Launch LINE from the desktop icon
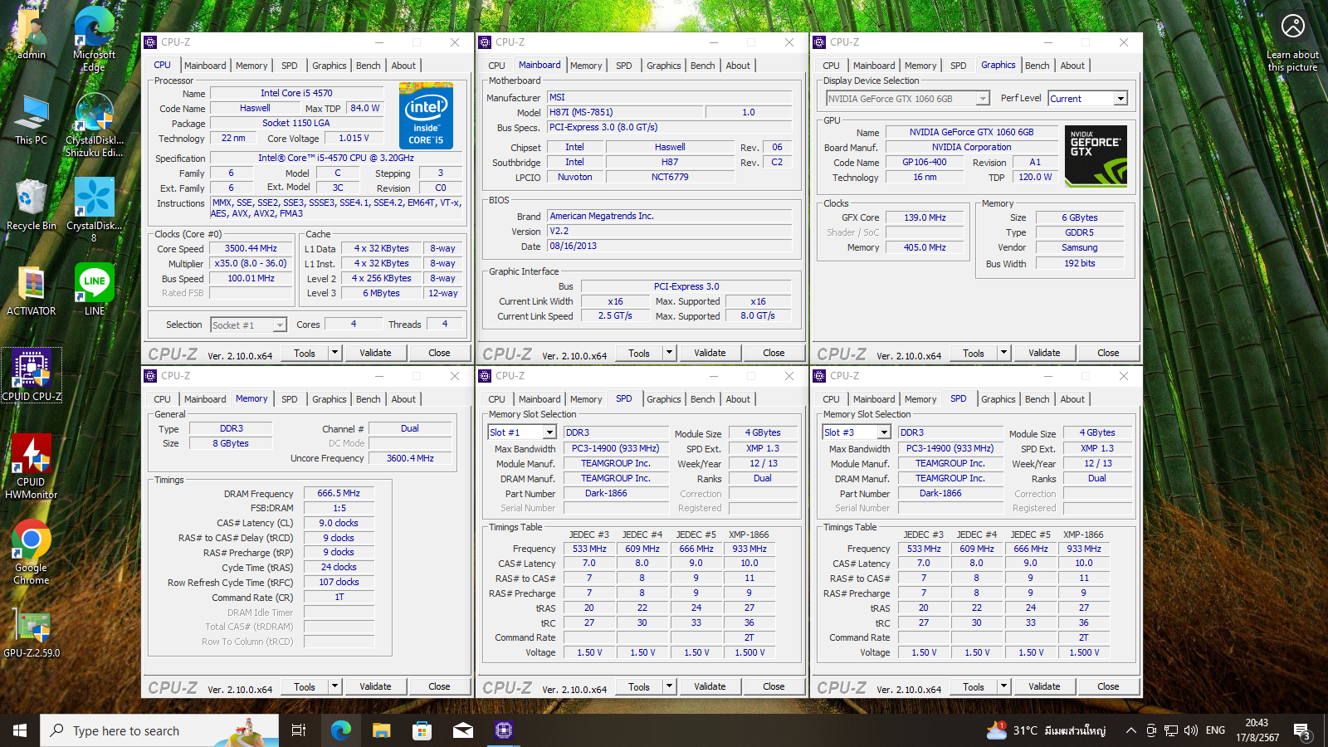 point(94,290)
